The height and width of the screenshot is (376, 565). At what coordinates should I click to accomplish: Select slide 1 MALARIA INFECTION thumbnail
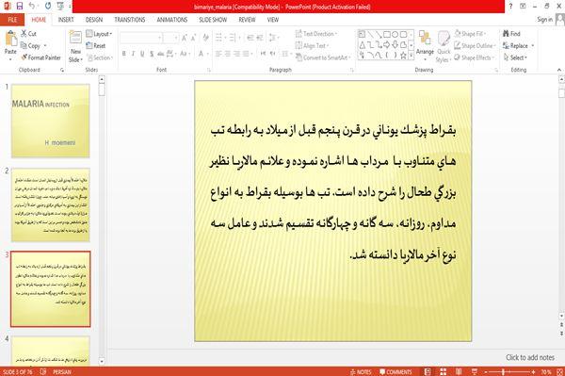coord(51,121)
